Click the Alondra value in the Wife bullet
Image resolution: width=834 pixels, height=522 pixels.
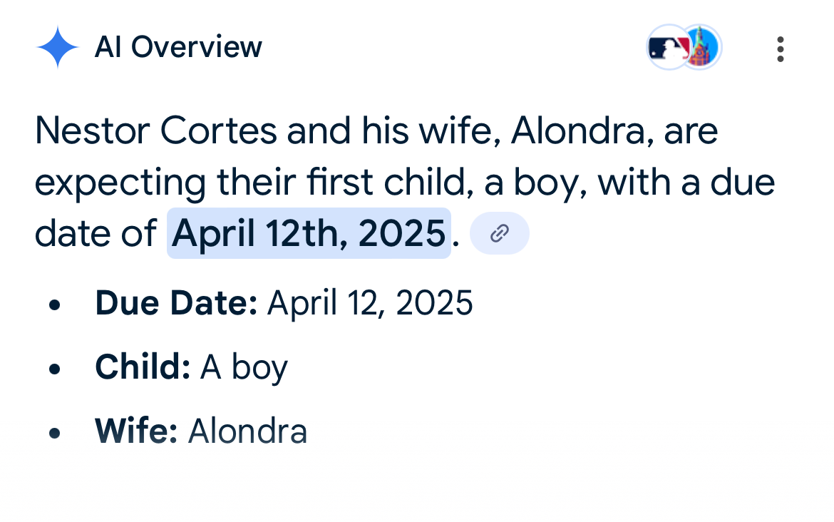(247, 431)
